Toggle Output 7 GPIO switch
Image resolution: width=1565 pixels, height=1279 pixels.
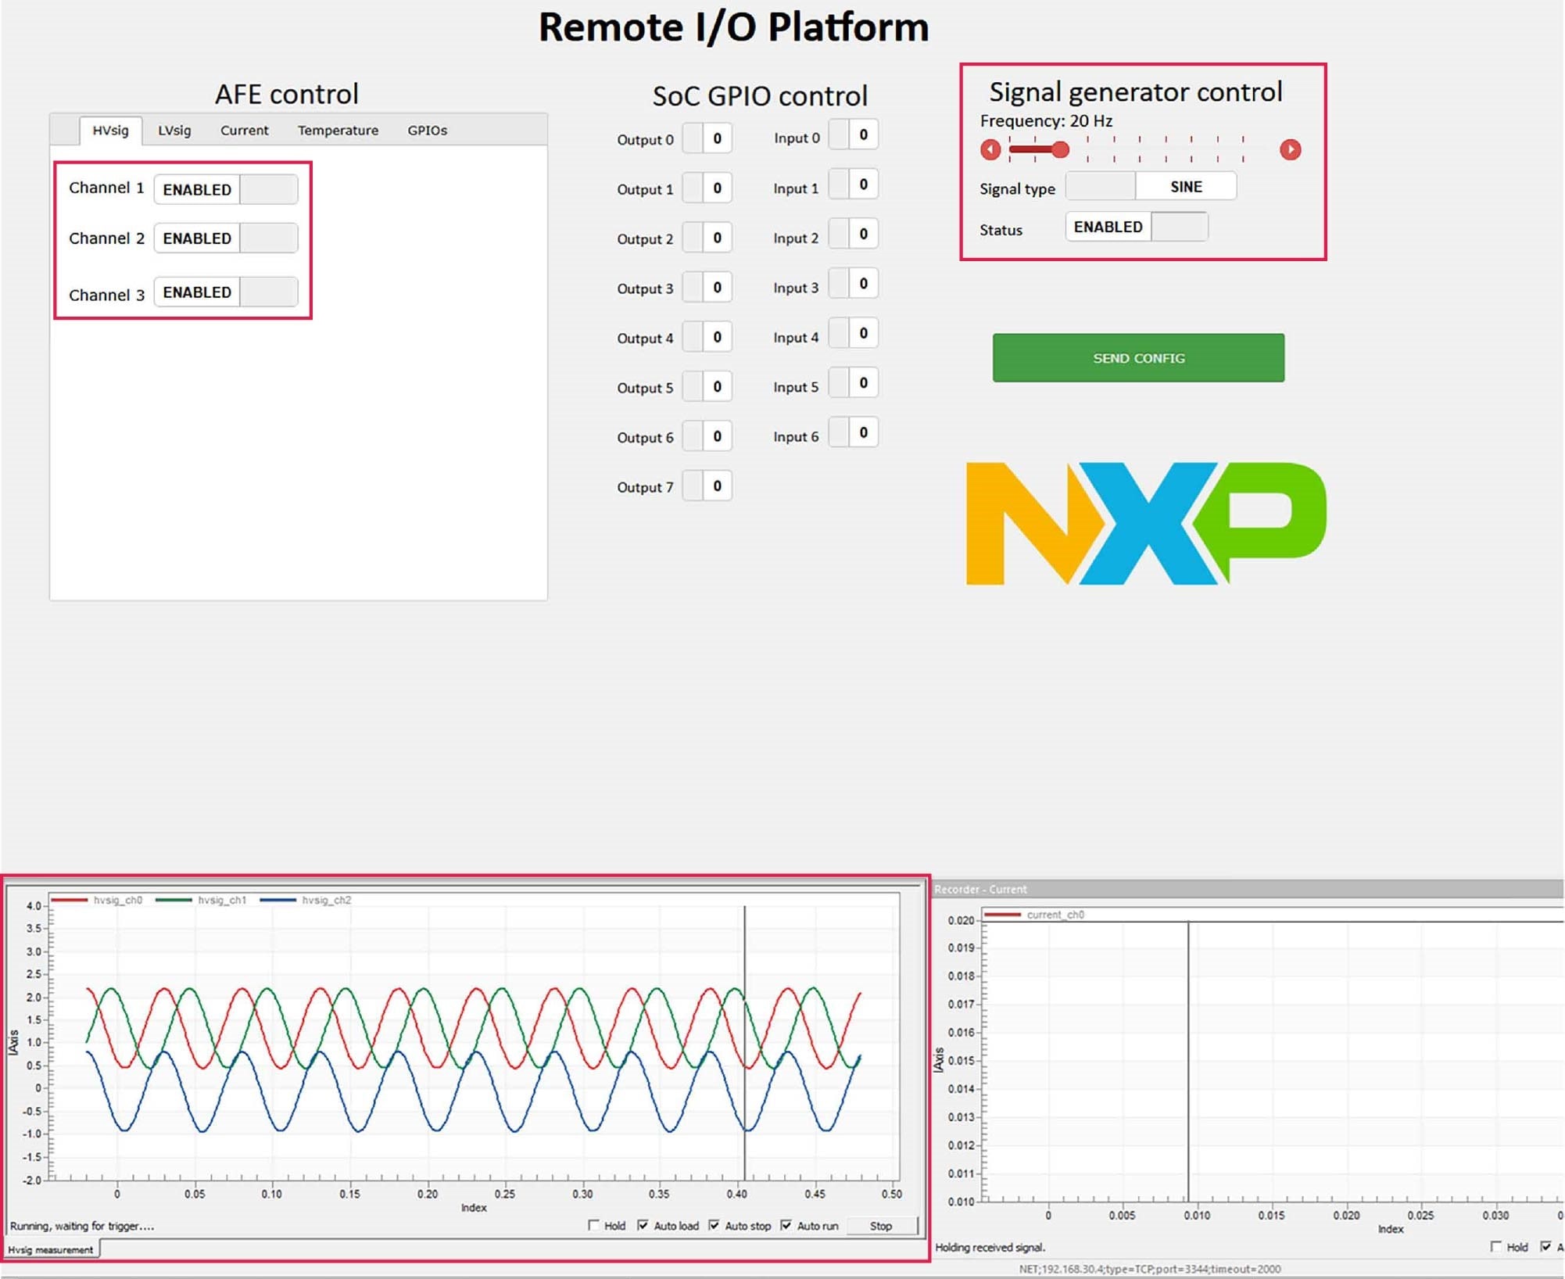pos(707,486)
